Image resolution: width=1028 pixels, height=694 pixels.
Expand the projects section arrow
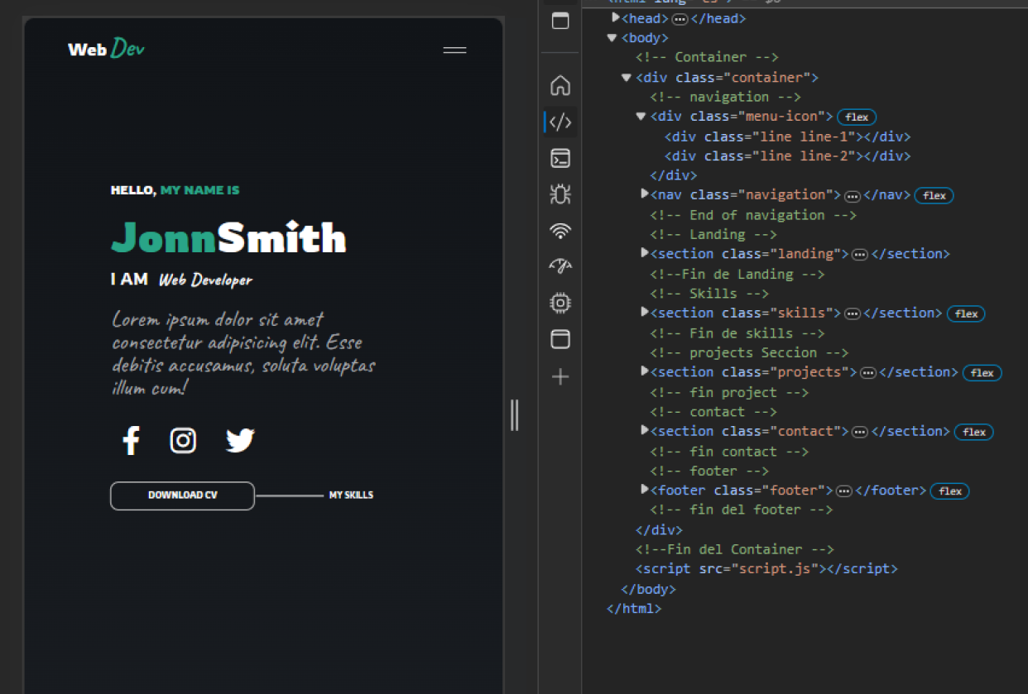[x=645, y=371]
